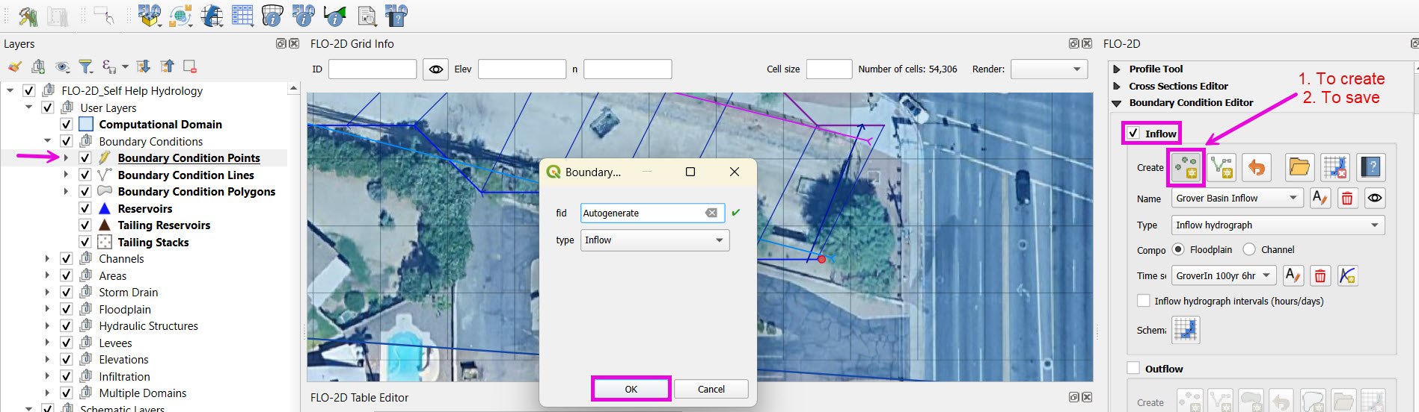Click OK in the Boundary dialog

[x=631, y=389]
